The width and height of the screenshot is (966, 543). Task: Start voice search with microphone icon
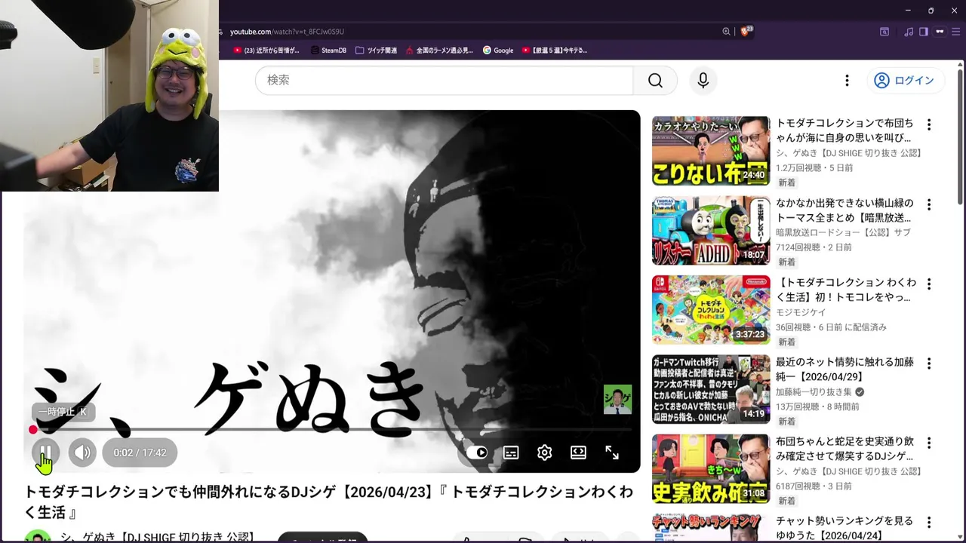click(x=703, y=80)
